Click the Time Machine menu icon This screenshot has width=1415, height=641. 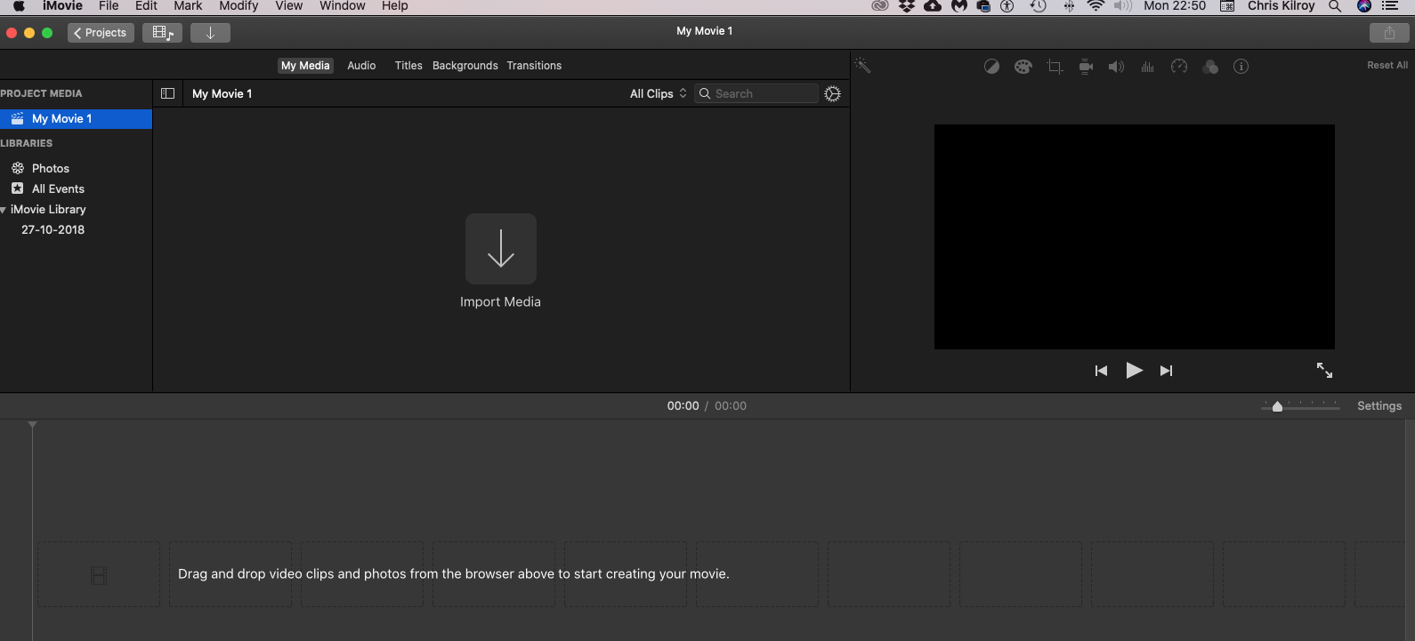coord(1038,6)
